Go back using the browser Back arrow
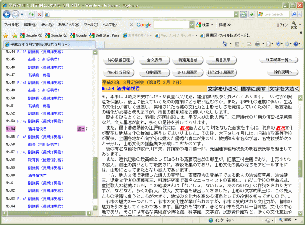305x225 pixels. coord(7,14)
